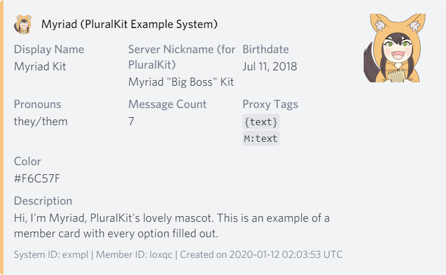The image size is (446, 275).
Task: Click the message count value 7
Action: tap(132, 121)
